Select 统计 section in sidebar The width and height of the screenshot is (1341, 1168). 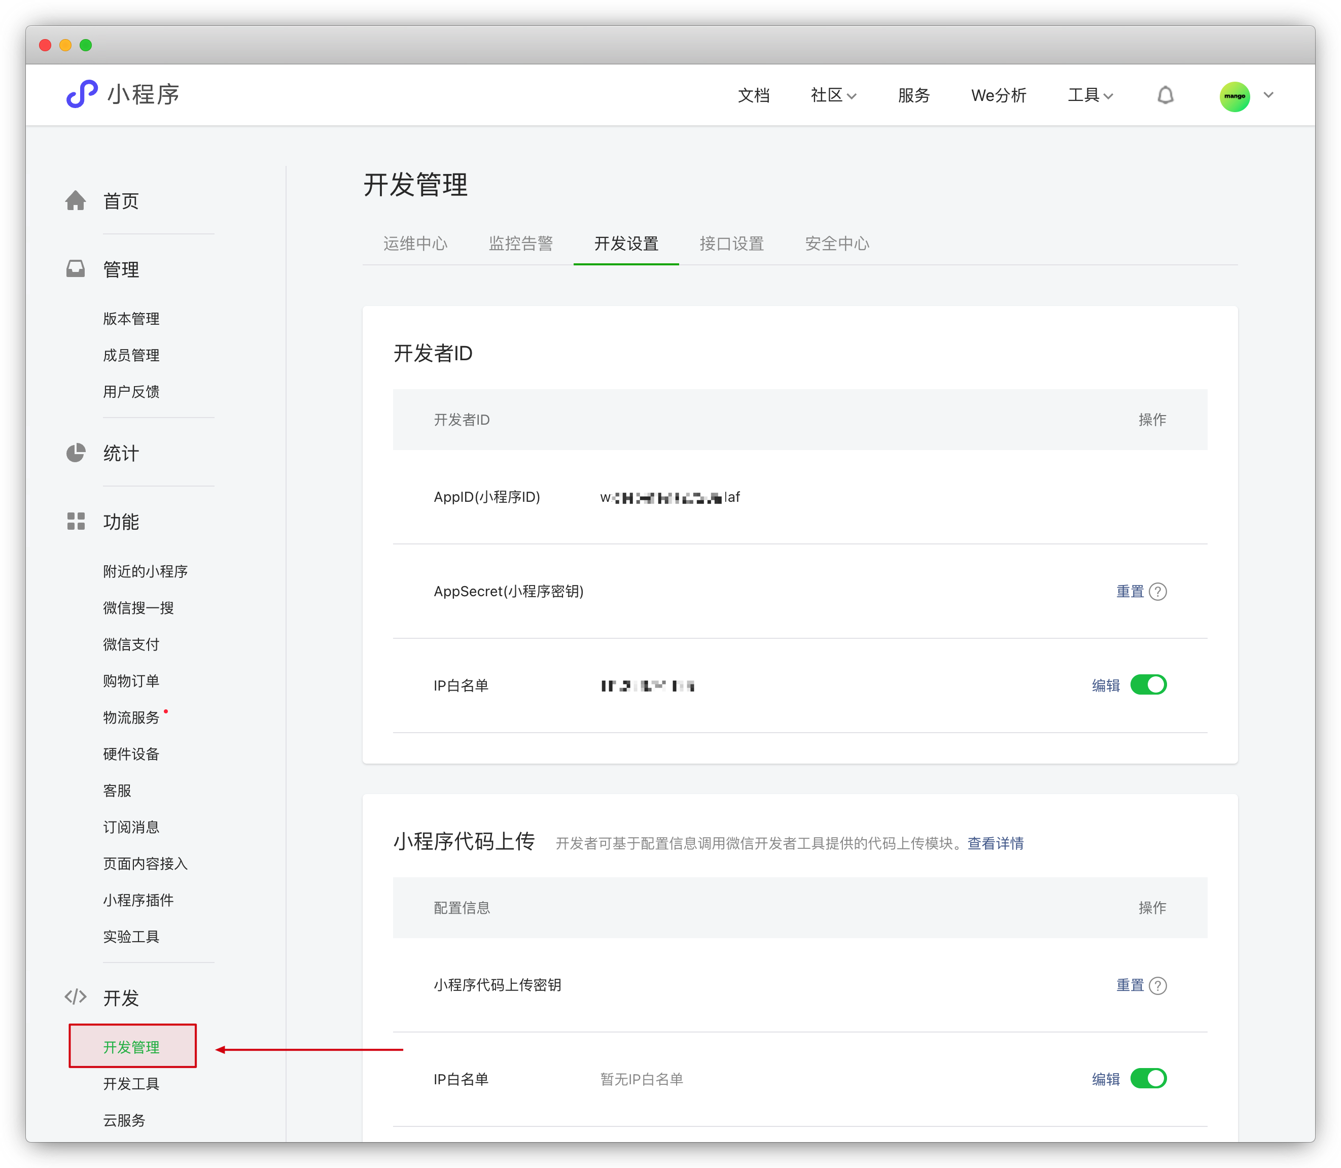121,454
